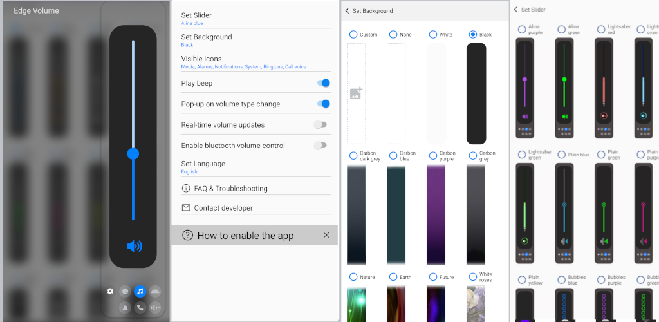Select the phone ringtone volume icon
659x322 pixels.
coord(140,307)
